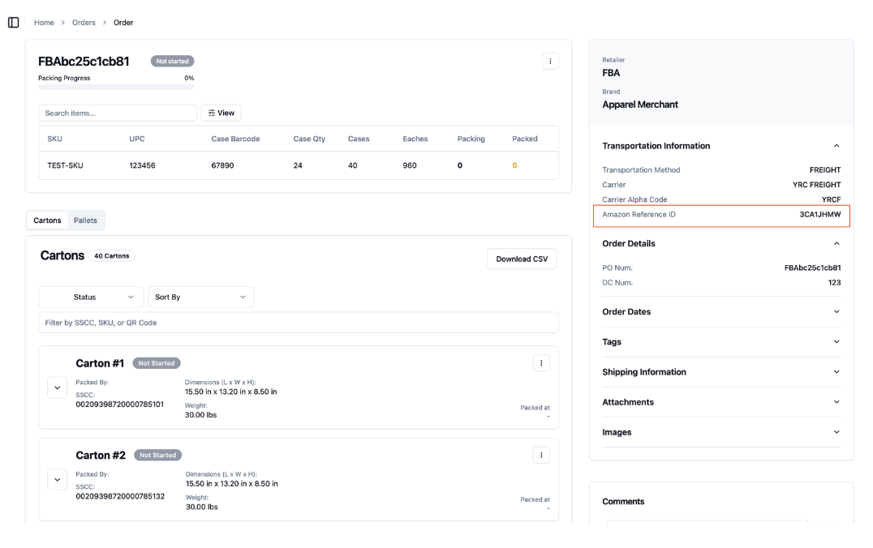Open the Sort By dropdown
Screen dimensions: 873x548
click(201, 297)
